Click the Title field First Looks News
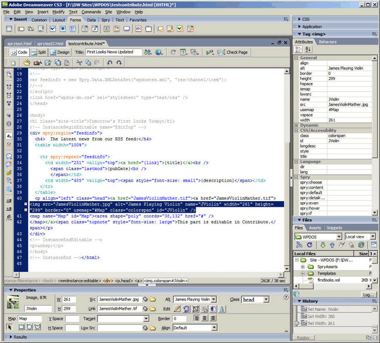This screenshot has width=380, height=343. 113,52
